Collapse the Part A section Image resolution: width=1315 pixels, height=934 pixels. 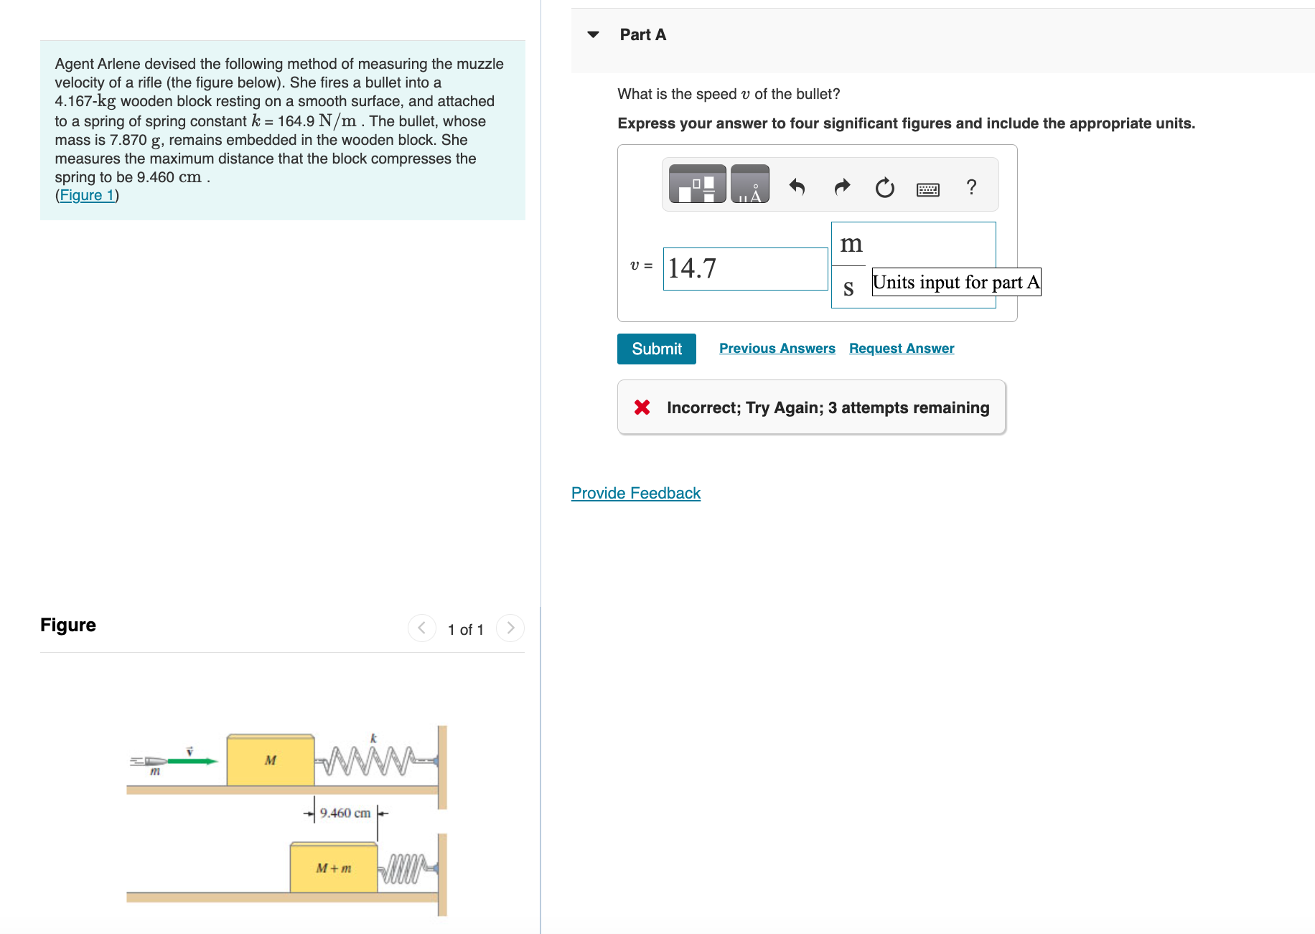coord(592,34)
